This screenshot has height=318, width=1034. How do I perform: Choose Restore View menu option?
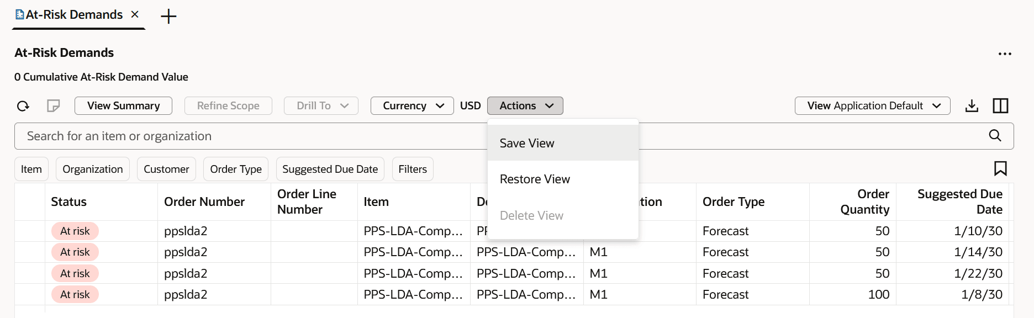535,179
